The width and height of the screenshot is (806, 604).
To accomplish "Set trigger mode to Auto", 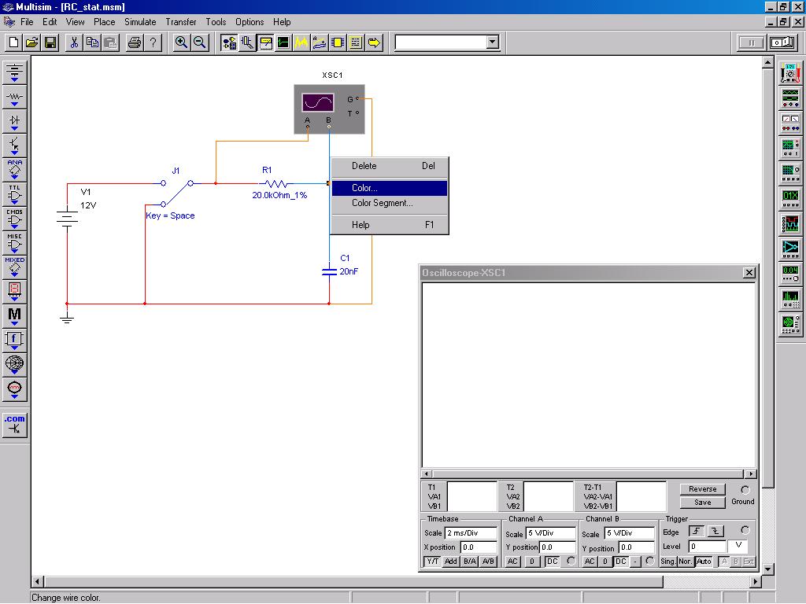I will click(703, 562).
